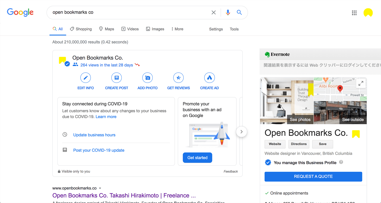
Task: Click REQUEST A QUOTE button
Action: [x=313, y=177]
